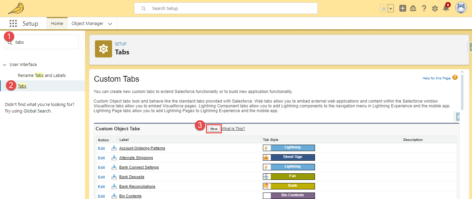Image resolution: width=472 pixels, height=199 pixels.
Task: Expand the side panel arrow handle
Action: [x=457, y=117]
